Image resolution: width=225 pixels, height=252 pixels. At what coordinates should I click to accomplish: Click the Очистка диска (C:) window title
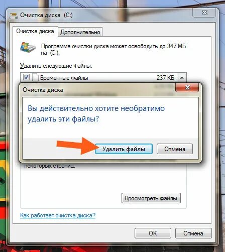coord(46,15)
